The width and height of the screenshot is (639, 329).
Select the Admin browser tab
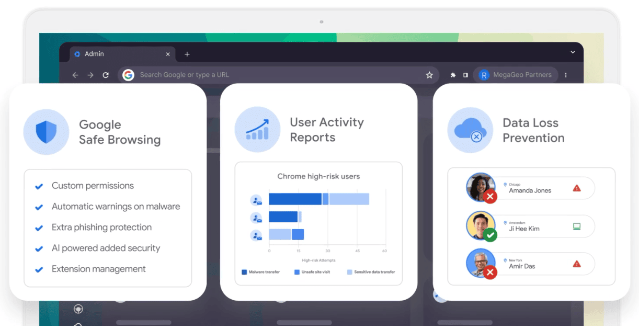click(122, 54)
